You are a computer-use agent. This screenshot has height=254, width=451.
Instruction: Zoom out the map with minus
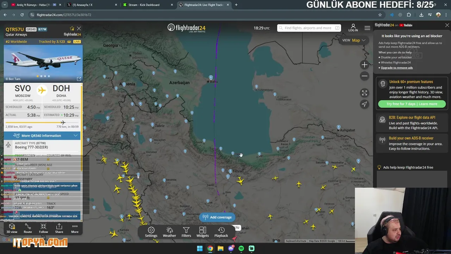coord(364,76)
